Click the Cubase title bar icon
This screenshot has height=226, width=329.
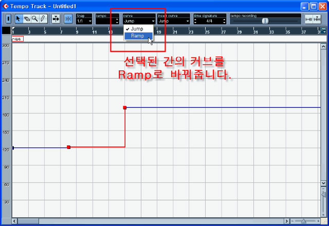[x=6, y=6]
